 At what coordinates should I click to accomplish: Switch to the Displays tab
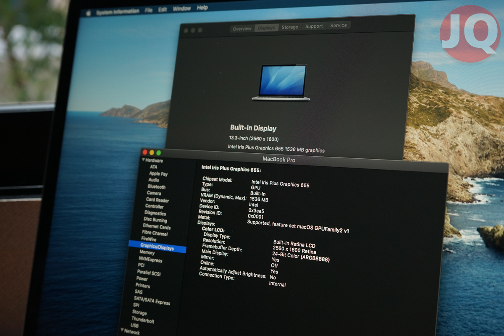266,28
